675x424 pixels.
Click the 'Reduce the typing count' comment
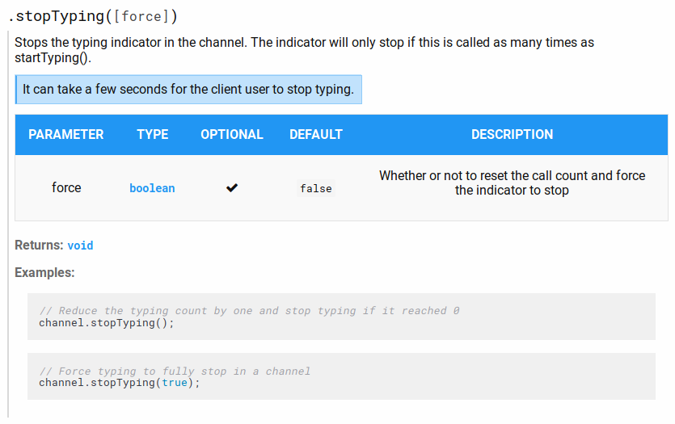(249, 310)
